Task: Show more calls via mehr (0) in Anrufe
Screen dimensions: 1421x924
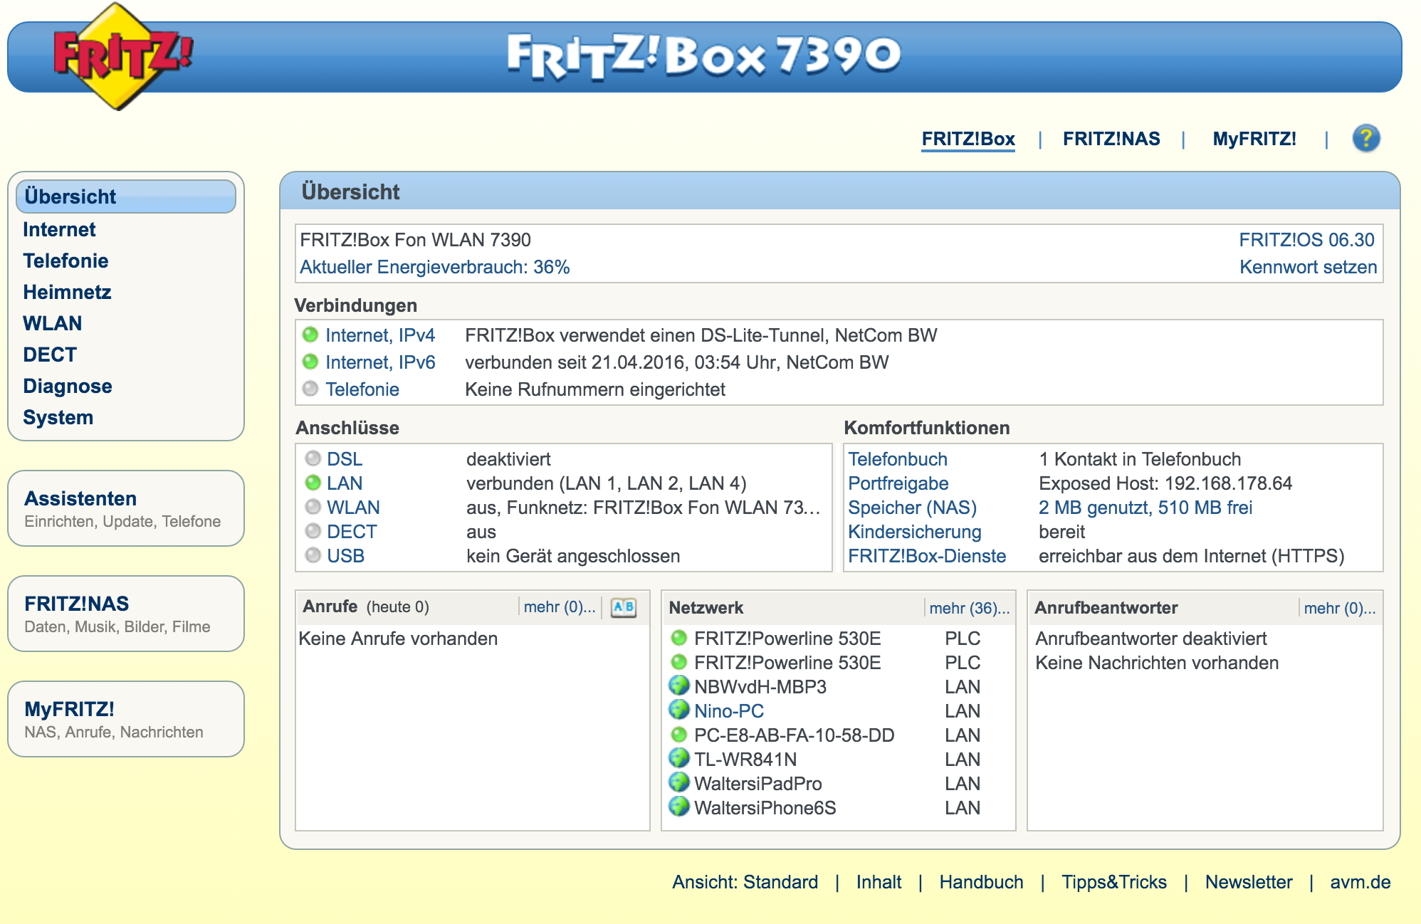Action: click(559, 607)
